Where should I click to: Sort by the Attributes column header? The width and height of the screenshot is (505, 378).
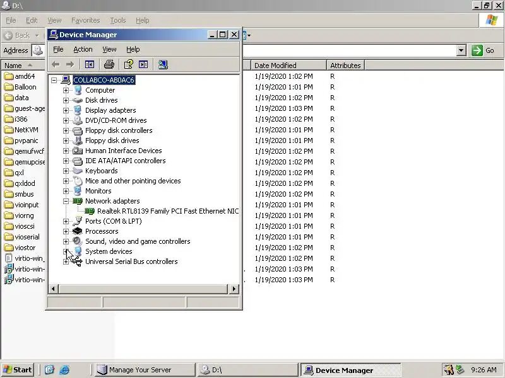(345, 66)
